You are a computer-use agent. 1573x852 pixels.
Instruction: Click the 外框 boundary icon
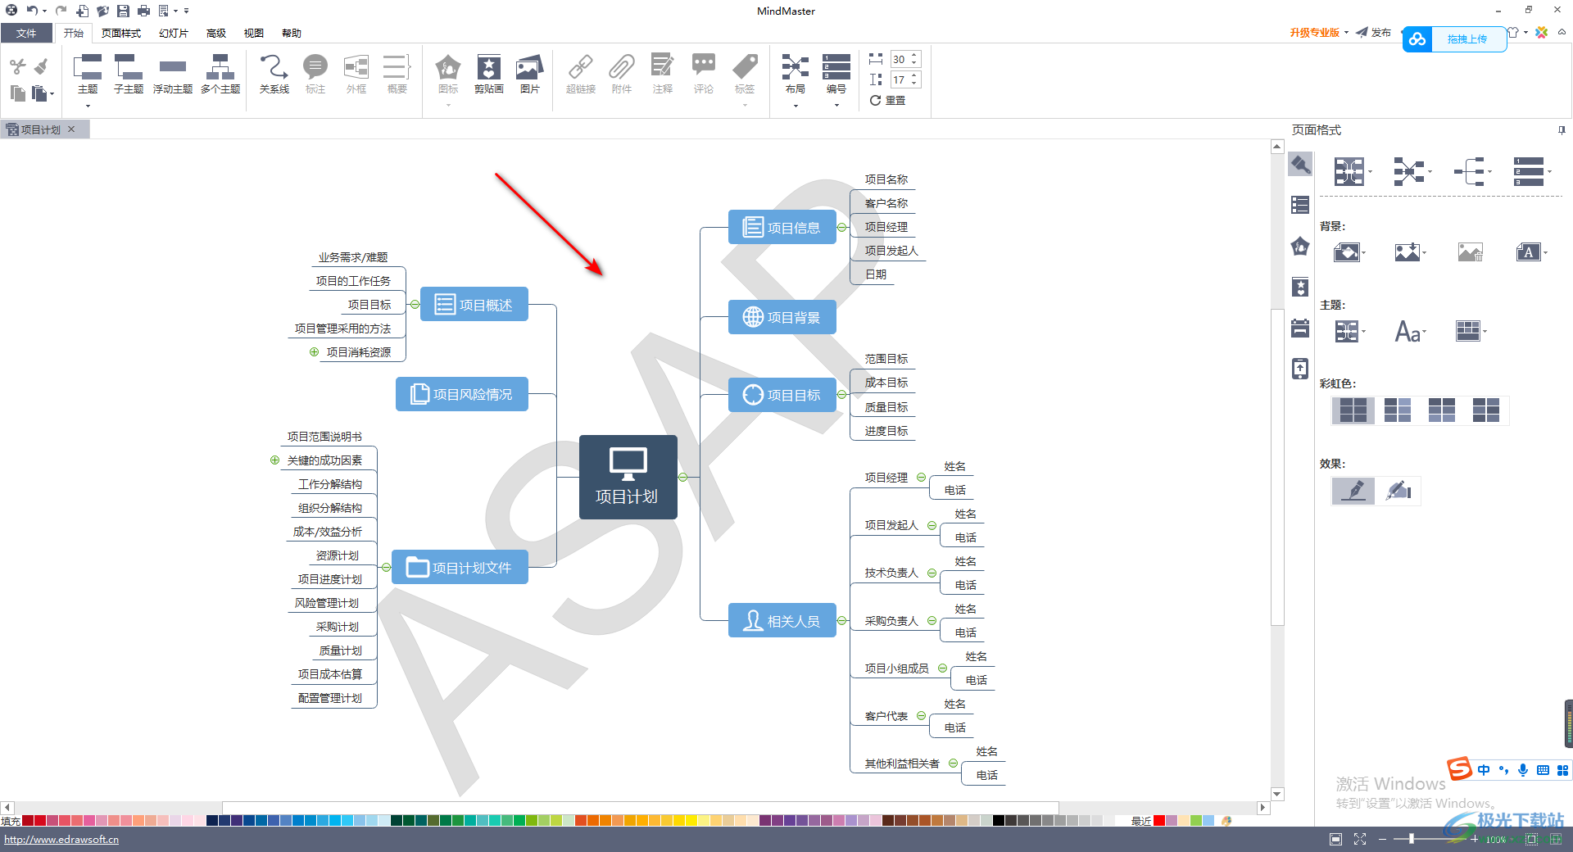click(356, 66)
